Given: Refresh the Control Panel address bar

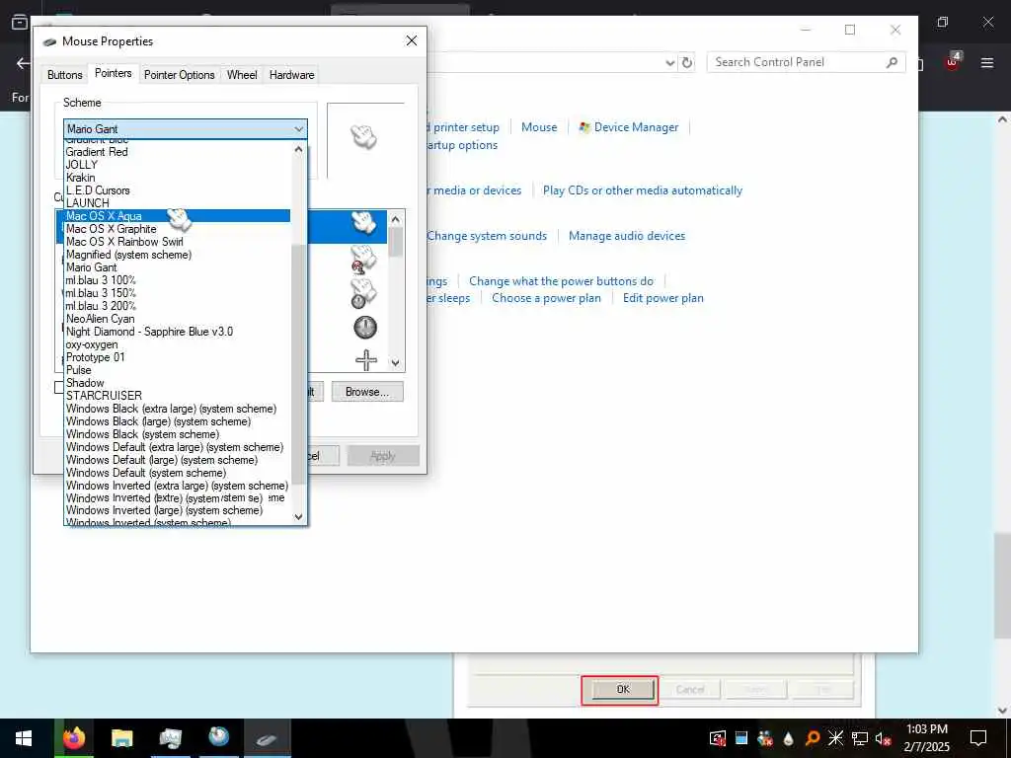Looking at the screenshot, I should [687, 62].
